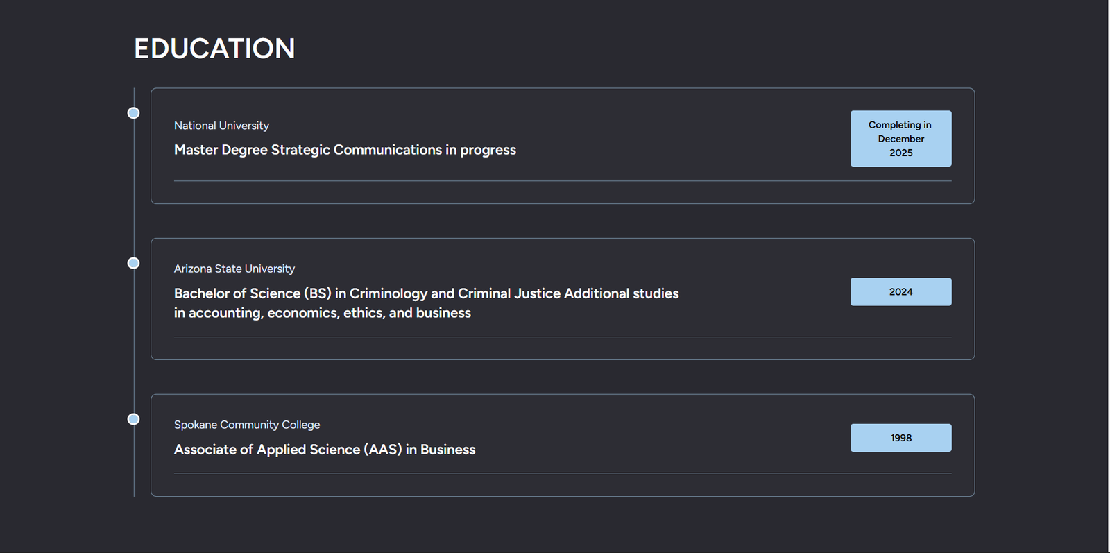Click Master Degree Strategic Communications title
The height and width of the screenshot is (553, 1110).
point(345,150)
